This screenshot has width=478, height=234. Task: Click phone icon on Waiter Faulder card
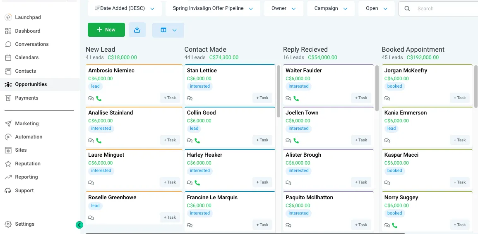tap(296, 98)
